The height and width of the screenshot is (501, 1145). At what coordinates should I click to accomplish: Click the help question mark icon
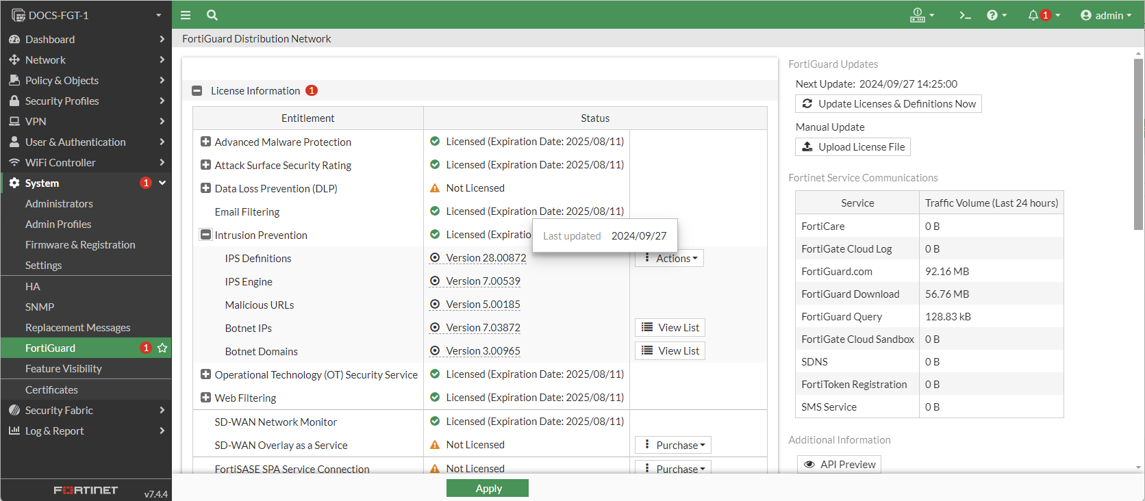pyautogui.click(x=992, y=15)
